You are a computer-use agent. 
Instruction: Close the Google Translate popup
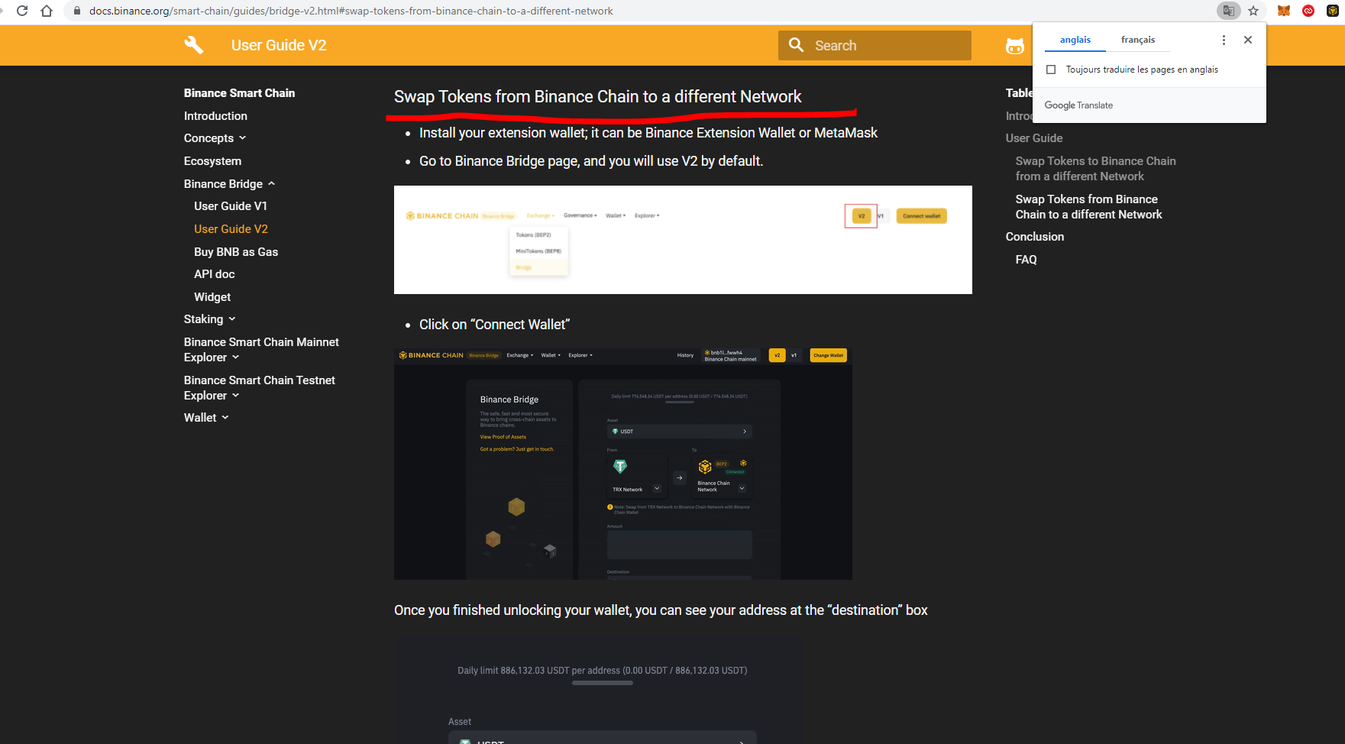click(1248, 40)
